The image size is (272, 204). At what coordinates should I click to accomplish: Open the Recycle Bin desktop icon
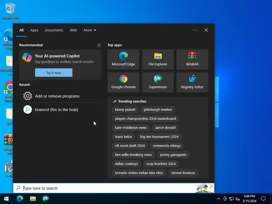tap(10, 11)
